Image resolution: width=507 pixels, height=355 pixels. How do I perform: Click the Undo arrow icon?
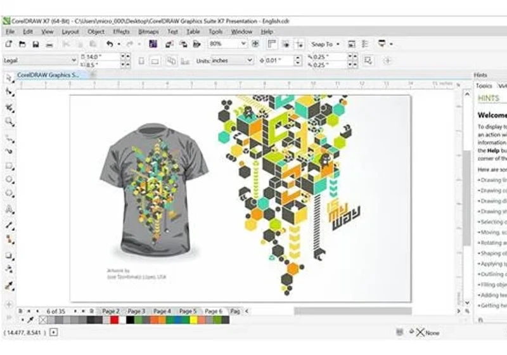pyautogui.click(x=110, y=44)
